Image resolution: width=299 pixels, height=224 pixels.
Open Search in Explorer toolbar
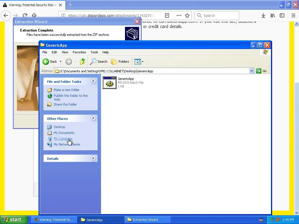pos(99,62)
